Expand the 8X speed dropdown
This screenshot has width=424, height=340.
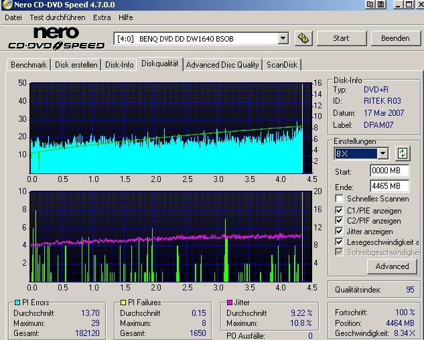[382, 153]
